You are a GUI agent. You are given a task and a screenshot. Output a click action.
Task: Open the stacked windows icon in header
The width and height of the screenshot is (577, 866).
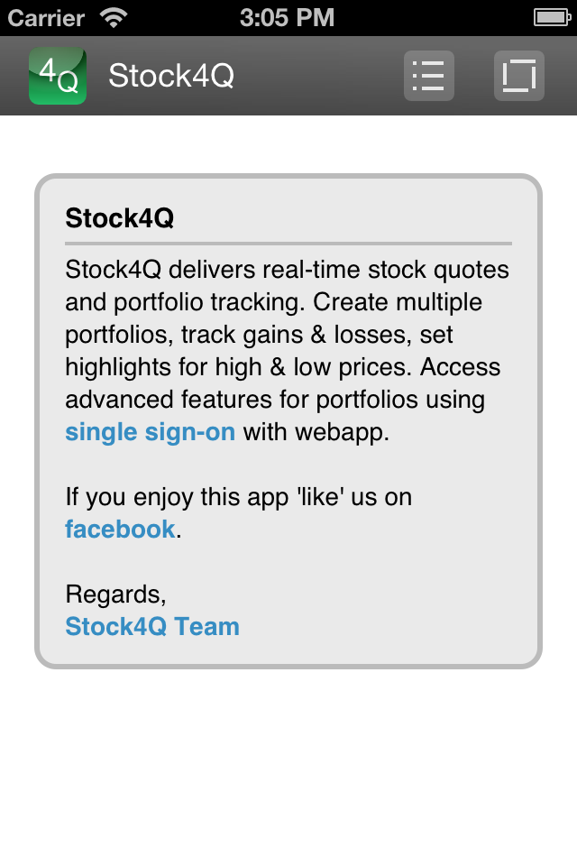[519, 76]
